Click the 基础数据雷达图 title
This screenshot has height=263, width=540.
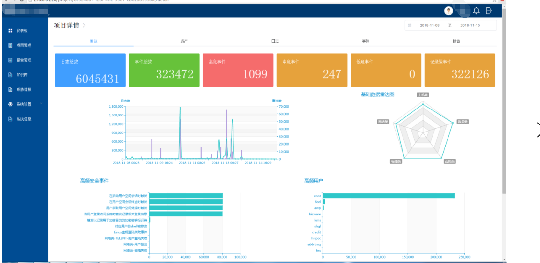pos(378,94)
